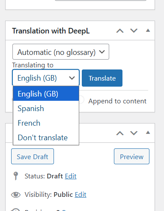
Task: Click the bold Public visibility text
Action: (x=63, y=195)
